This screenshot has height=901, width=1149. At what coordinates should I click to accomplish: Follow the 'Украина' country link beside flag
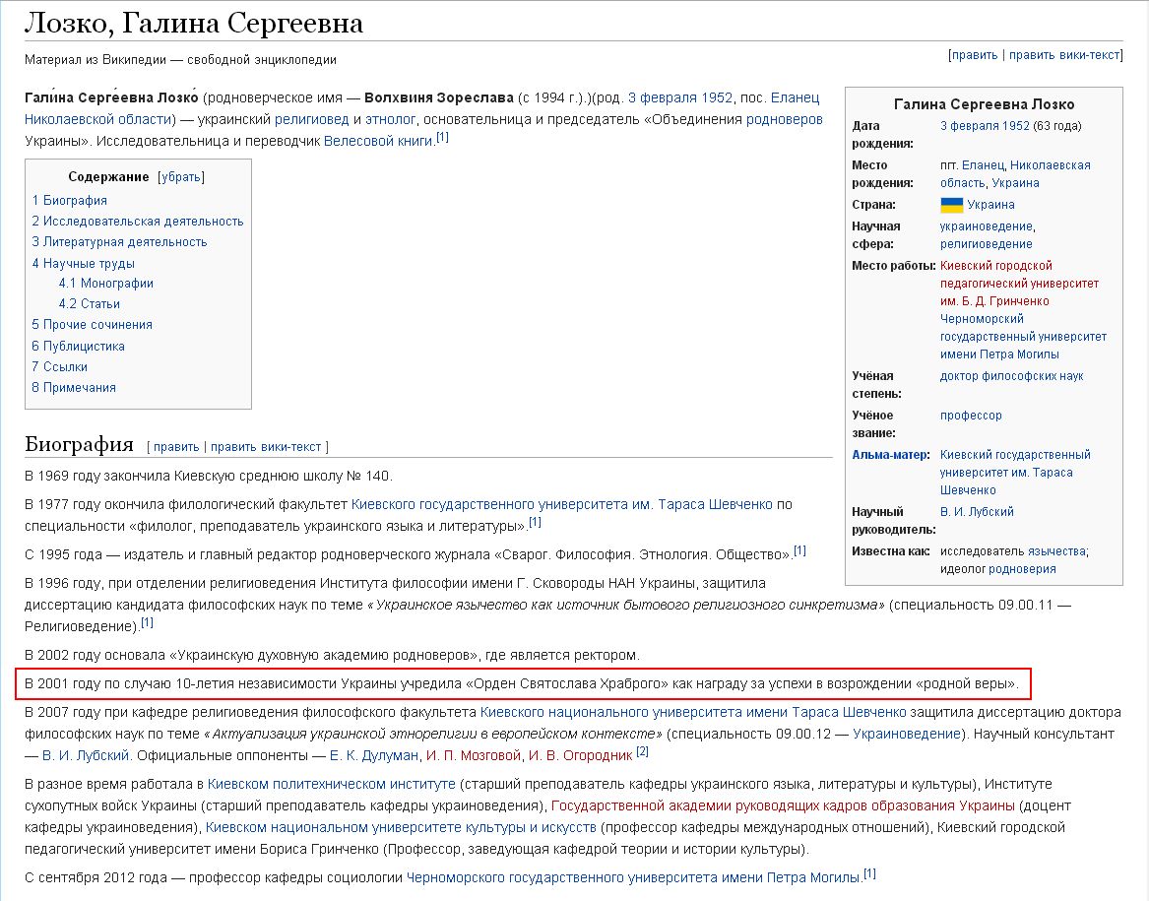click(990, 205)
